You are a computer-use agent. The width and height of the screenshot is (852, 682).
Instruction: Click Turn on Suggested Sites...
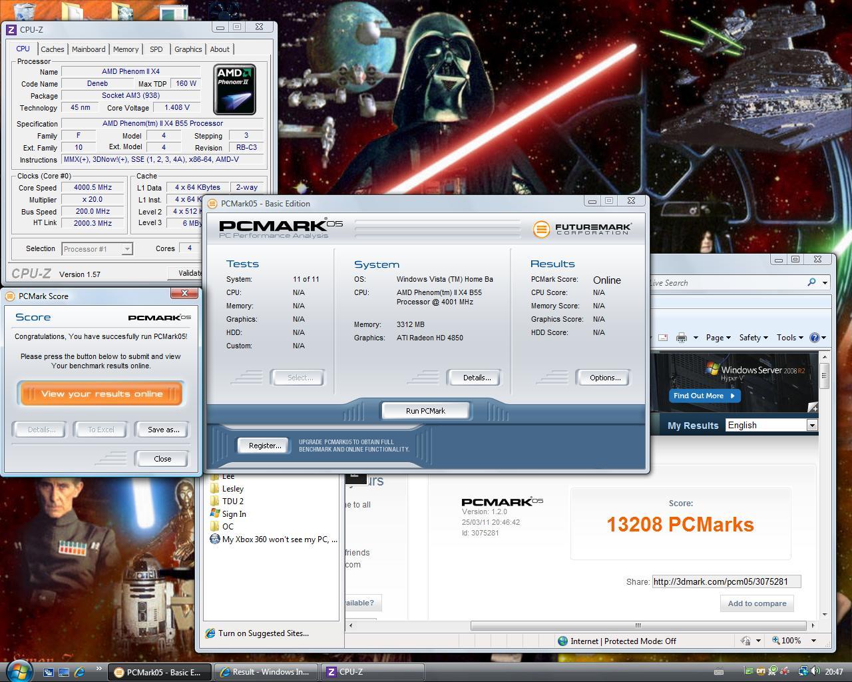[257, 633]
